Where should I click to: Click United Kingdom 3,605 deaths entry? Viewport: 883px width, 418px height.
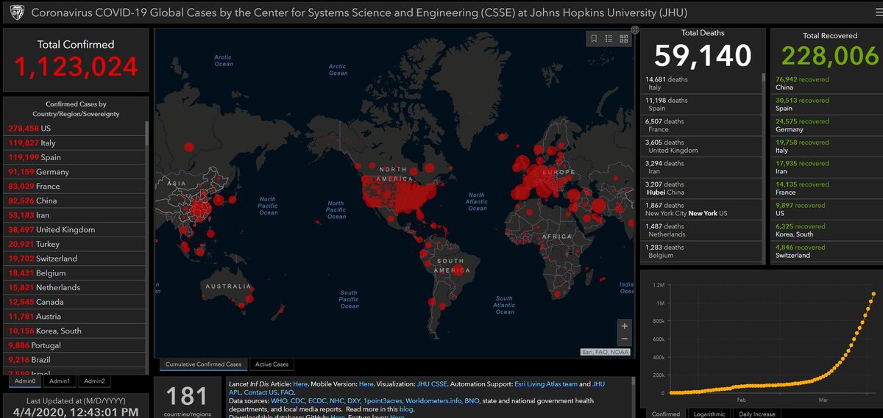point(702,146)
